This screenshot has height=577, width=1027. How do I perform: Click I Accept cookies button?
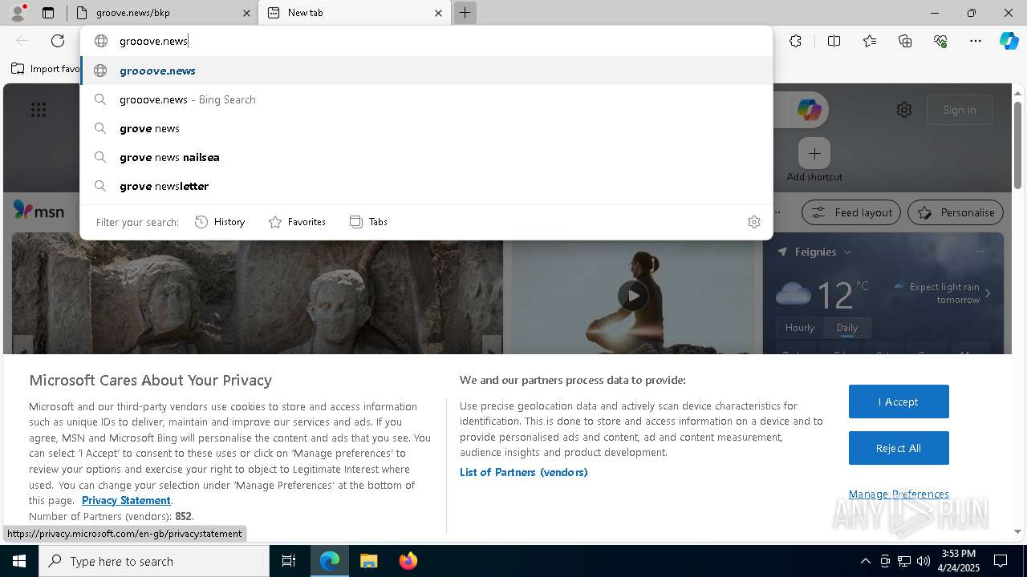coord(899,401)
